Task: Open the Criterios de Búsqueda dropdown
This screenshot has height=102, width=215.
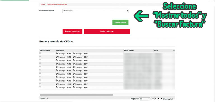Action: click(95, 11)
